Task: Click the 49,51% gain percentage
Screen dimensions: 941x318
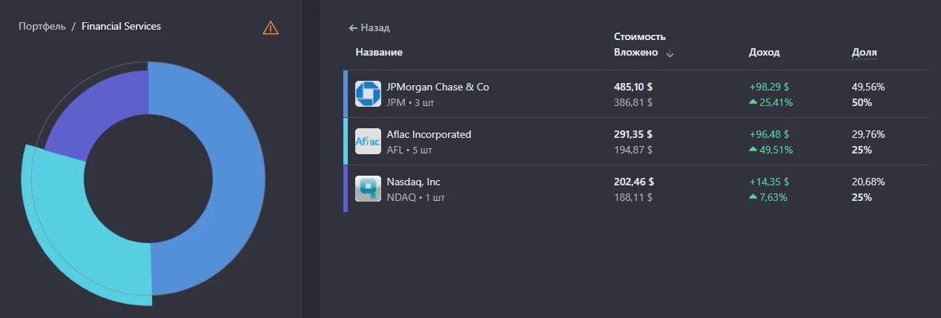Action: (776, 150)
